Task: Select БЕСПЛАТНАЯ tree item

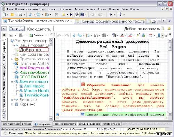Action: pyautogui.click(x=33, y=77)
